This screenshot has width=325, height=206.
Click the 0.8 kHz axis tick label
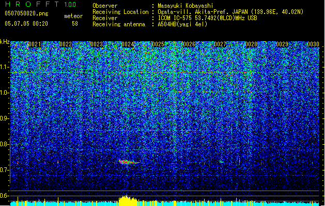5,144
